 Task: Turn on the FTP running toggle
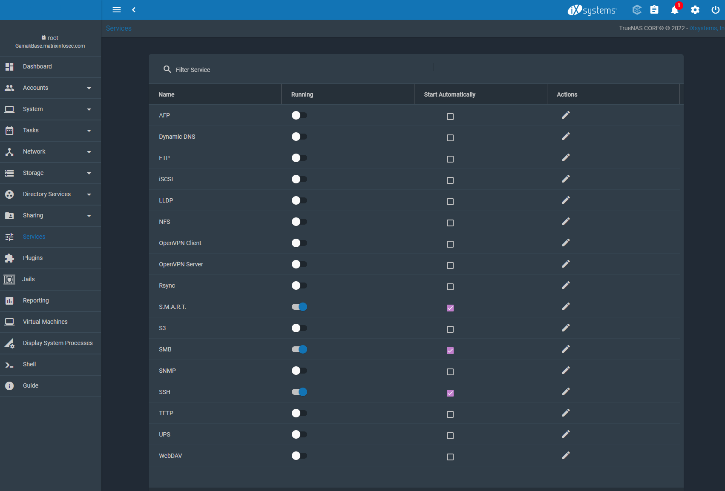299,158
